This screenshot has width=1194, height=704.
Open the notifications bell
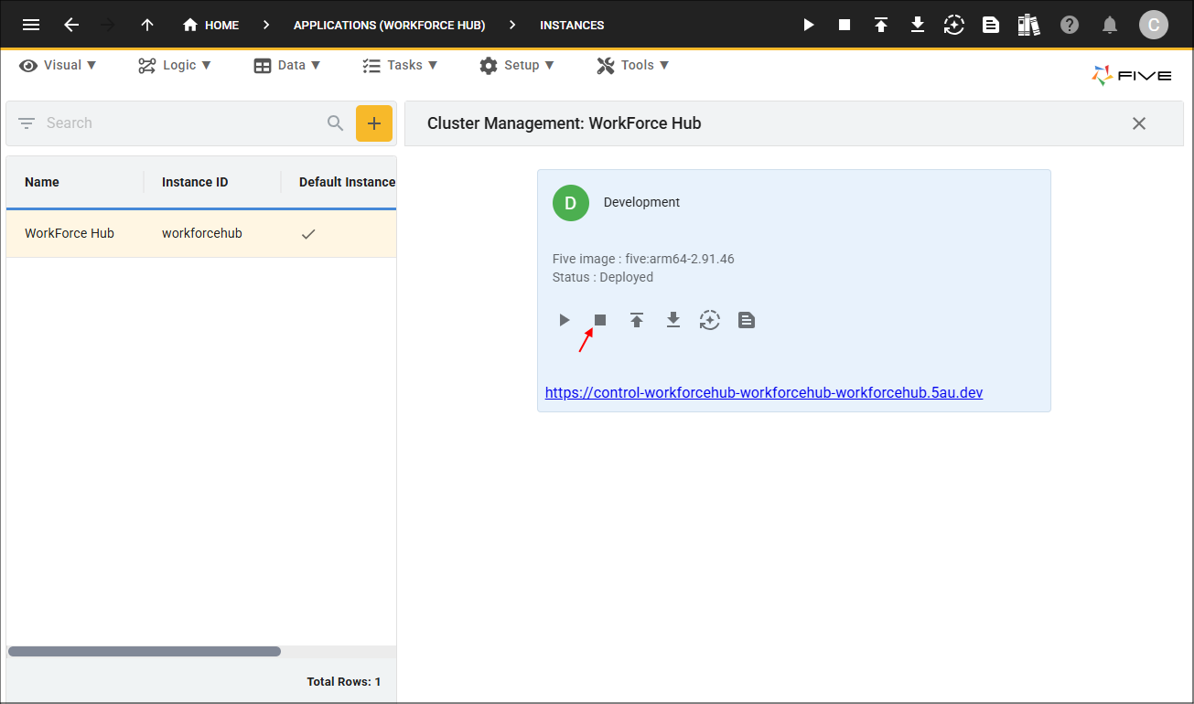[x=1110, y=26]
